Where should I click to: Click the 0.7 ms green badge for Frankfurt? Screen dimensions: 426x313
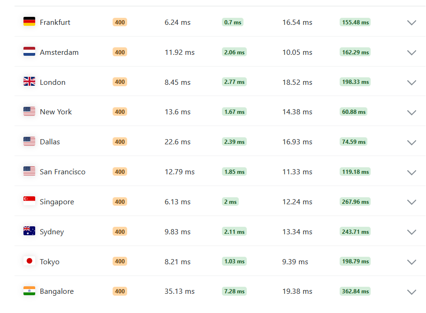233,22
